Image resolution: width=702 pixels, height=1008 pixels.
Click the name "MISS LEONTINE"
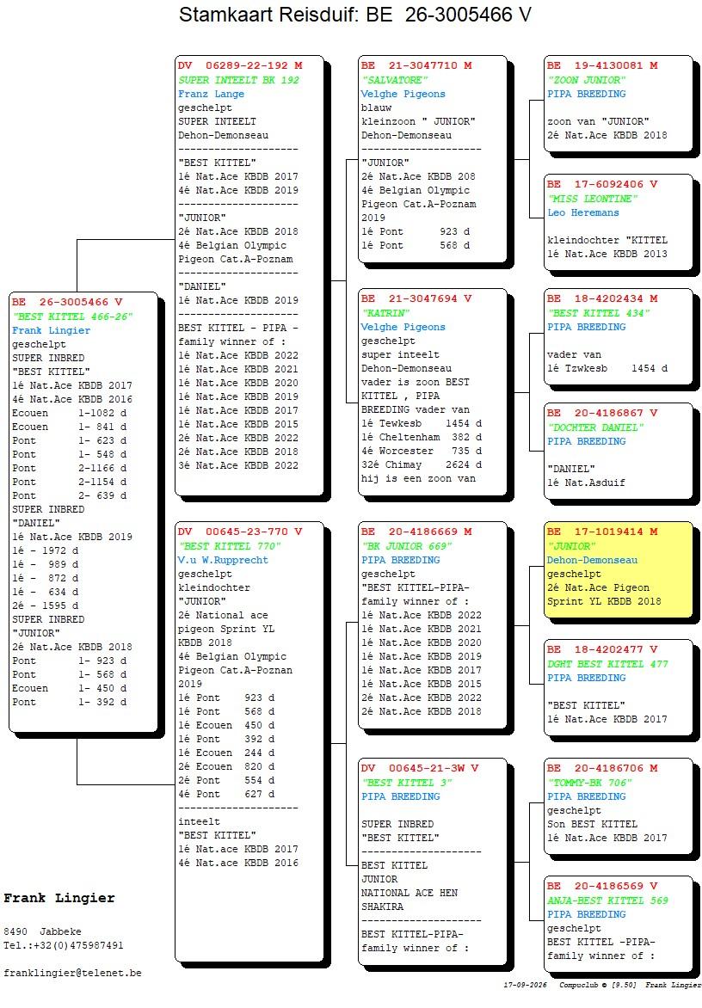593,199
